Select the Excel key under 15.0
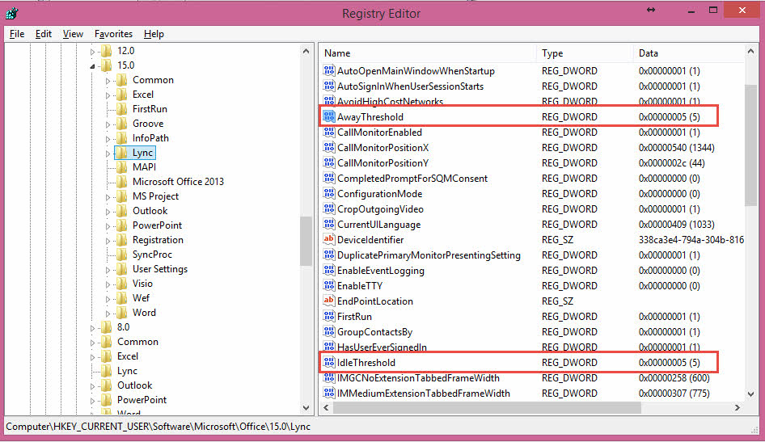This screenshot has height=442, width=765. [x=143, y=95]
